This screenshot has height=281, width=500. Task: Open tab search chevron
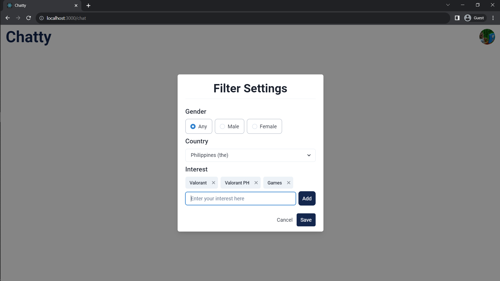(x=448, y=5)
